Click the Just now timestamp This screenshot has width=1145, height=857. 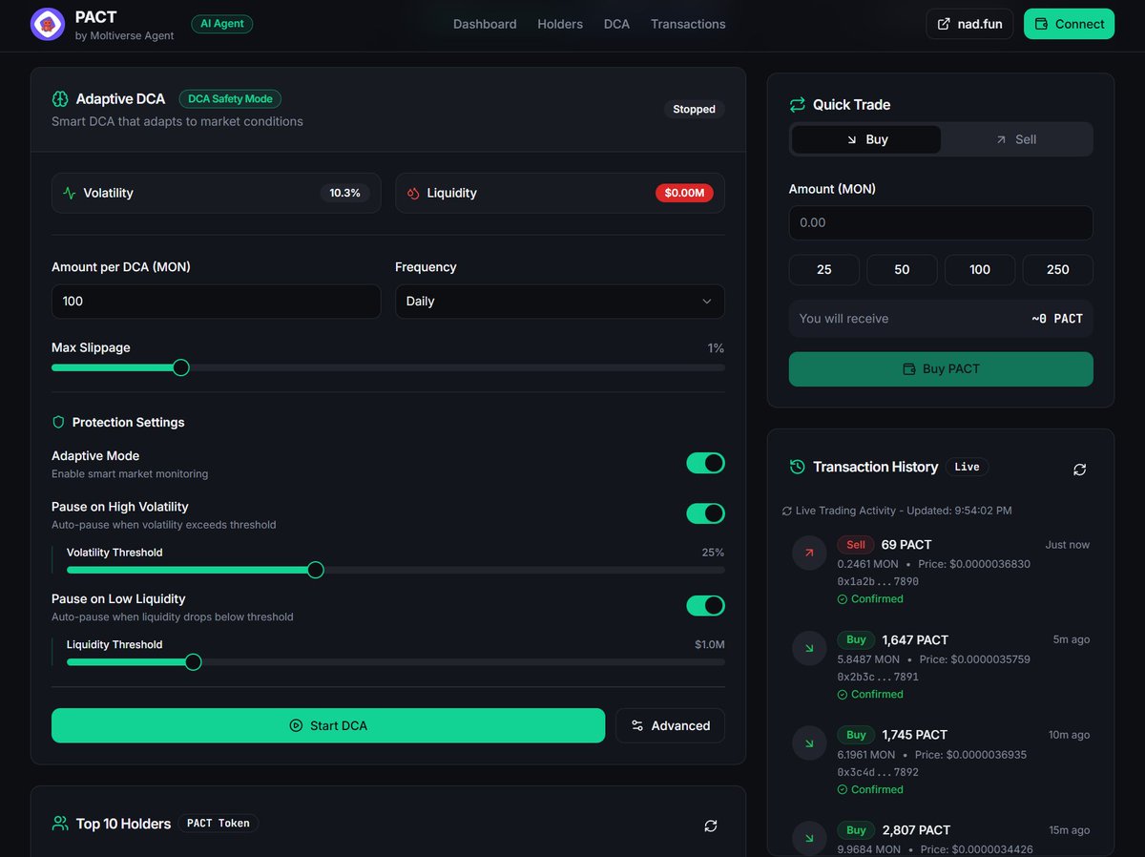pyautogui.click(x=1068, y=545)
